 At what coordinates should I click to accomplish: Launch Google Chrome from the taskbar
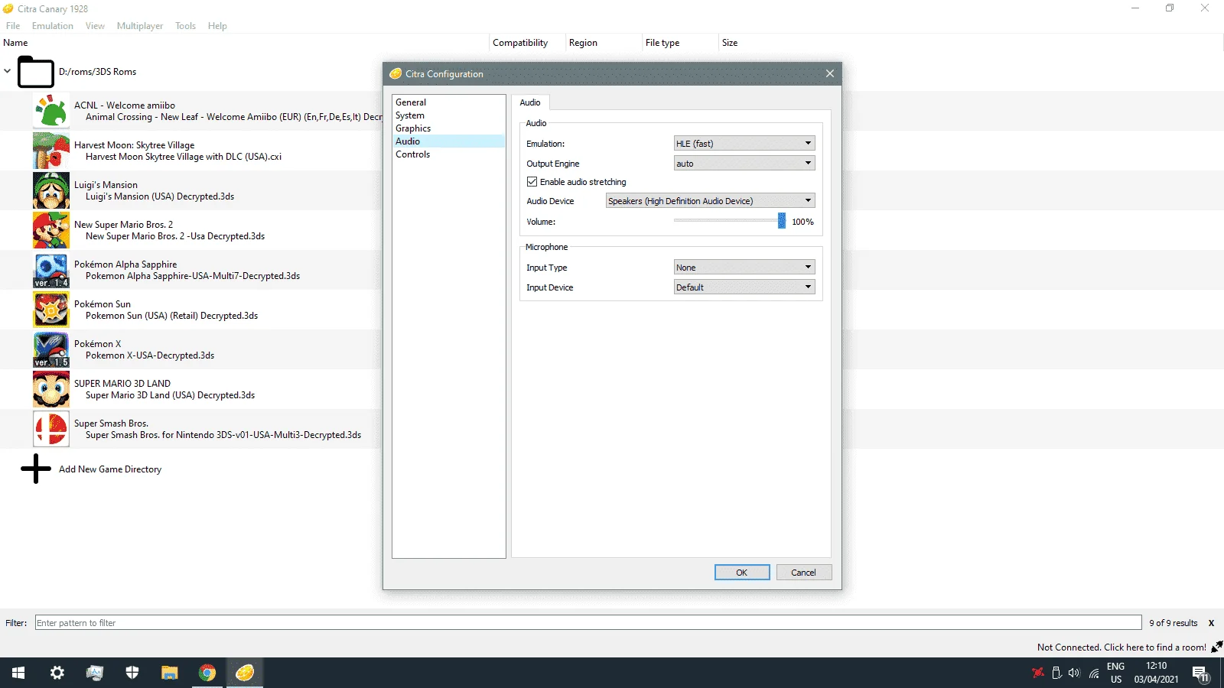coord(207,673)
